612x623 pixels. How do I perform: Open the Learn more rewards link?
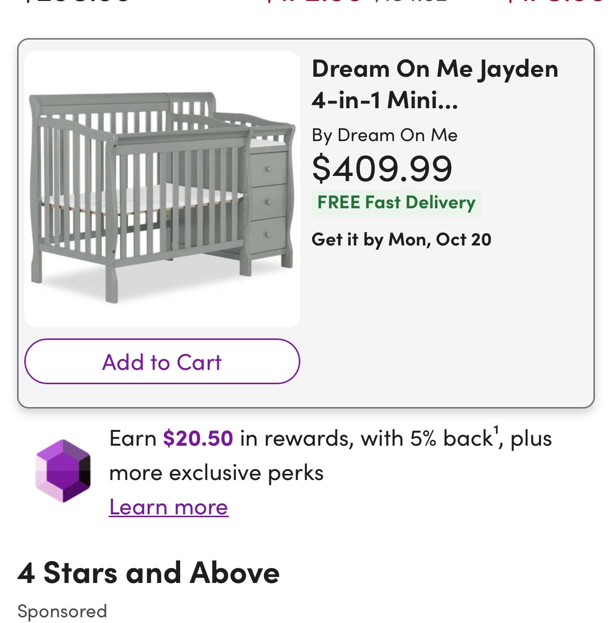169,507
